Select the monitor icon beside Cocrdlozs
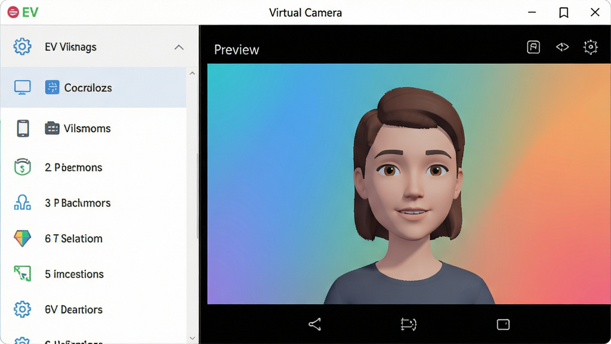The image size is (611, 344). pyautogui.click(x=22, y=87)
